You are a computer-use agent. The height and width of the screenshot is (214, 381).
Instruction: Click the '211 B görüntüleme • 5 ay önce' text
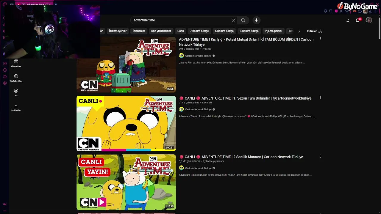click(x=195, y=103)
